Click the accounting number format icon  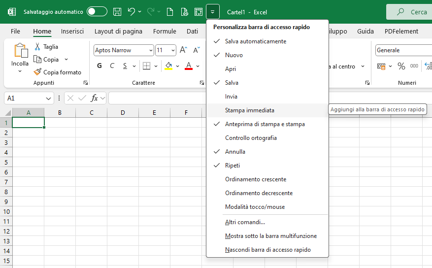click(x=381, y=66)
